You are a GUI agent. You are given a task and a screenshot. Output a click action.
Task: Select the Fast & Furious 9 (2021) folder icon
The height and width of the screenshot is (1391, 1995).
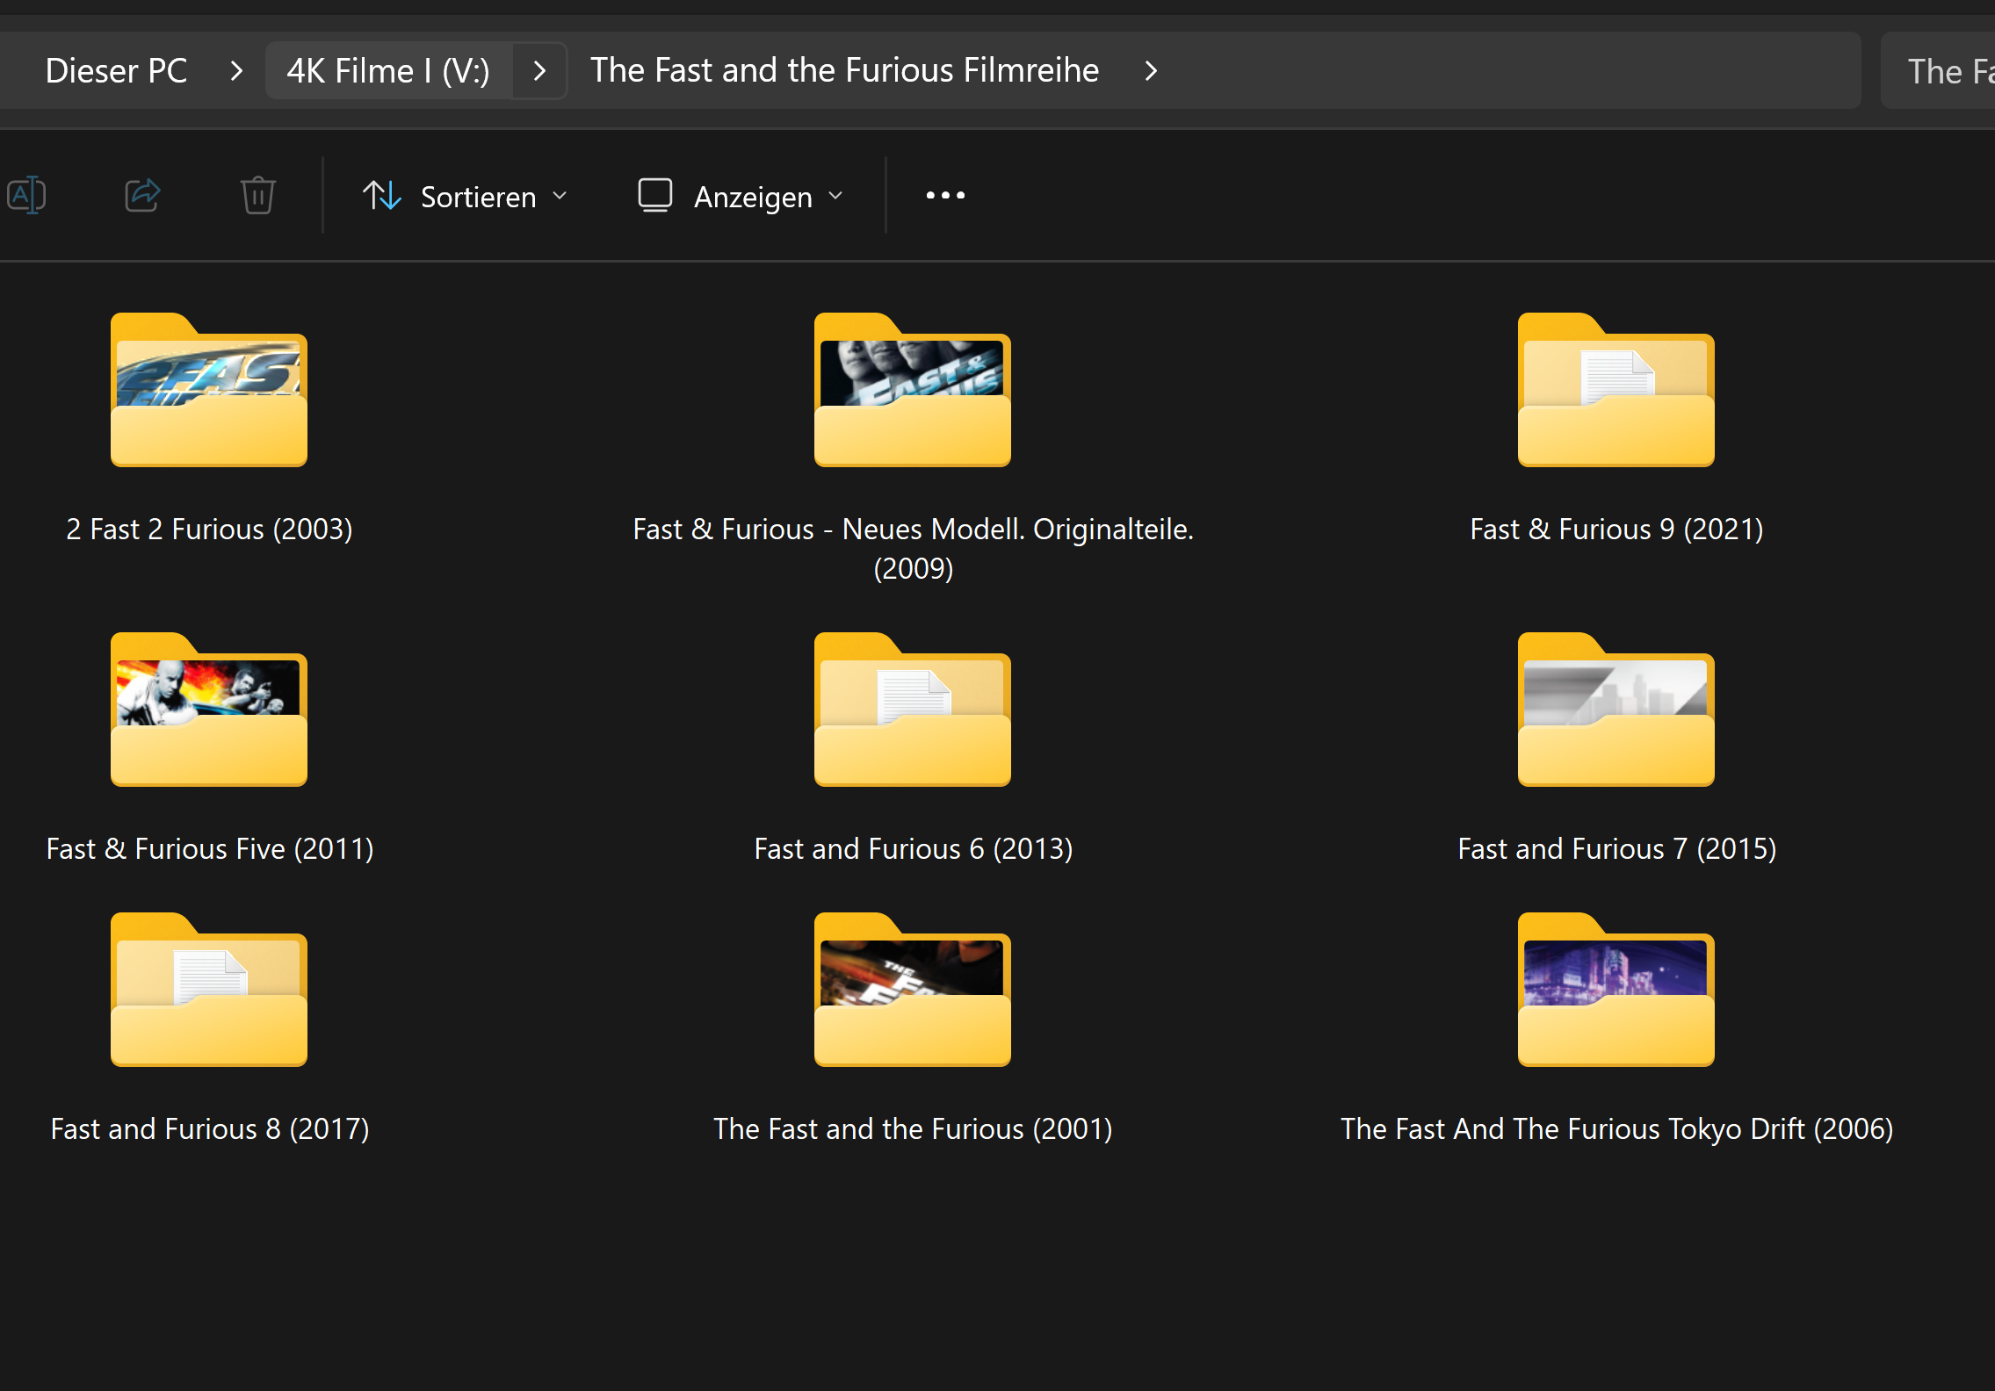(x=1616, y=390)
